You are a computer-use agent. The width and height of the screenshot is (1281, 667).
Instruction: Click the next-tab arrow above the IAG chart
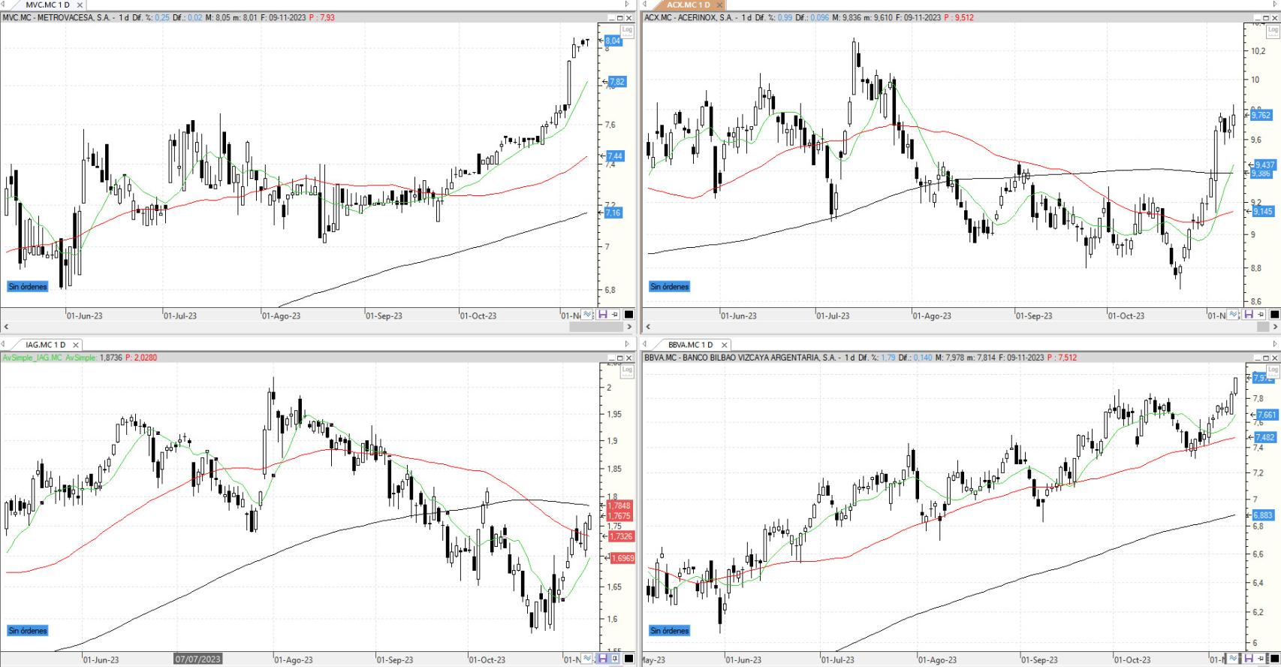[x=627, y=345]
